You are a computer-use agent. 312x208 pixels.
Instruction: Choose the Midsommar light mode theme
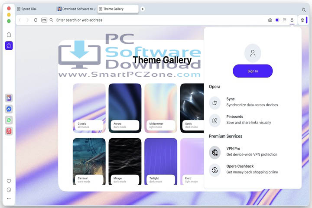(x=161, y=108)
